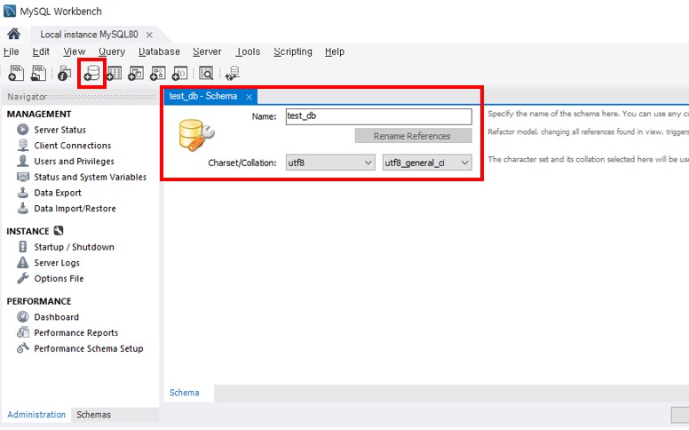
Task: Click the Dashboard gauge icon
Action: (x=23, y=316)
